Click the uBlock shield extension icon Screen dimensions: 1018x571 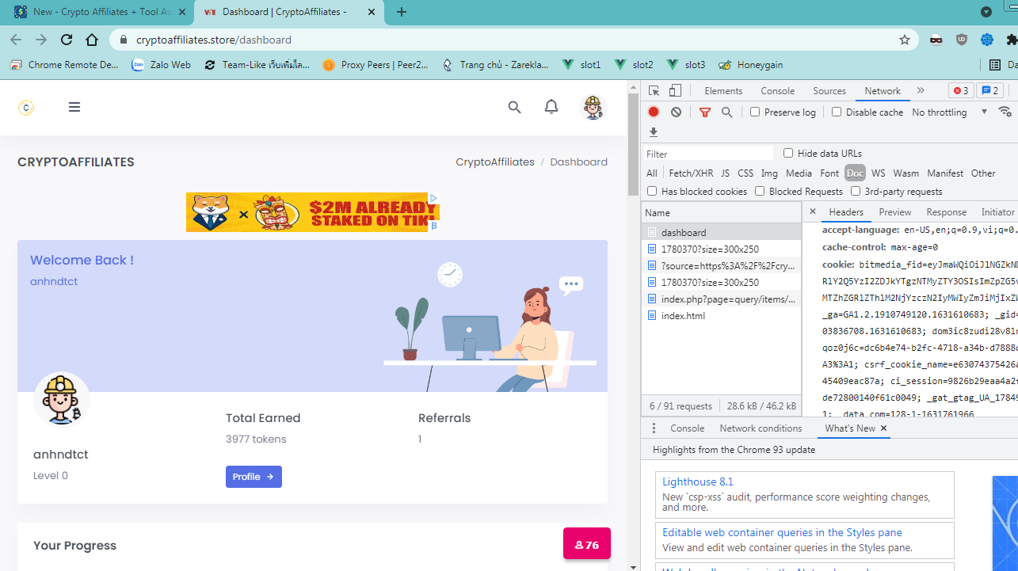pos(962,40)
